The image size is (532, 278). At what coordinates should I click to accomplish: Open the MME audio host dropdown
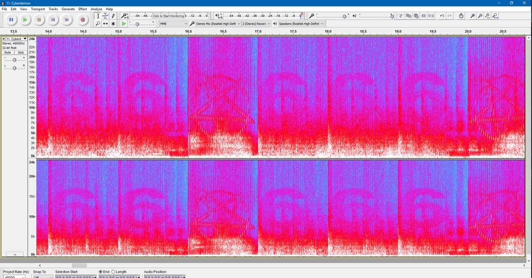tap(173, 23)
